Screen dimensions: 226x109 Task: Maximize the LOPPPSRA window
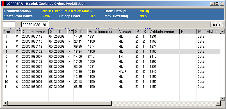point(217,4)
